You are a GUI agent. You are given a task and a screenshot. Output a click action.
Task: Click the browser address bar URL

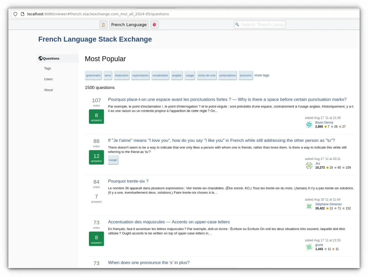pyautogui.click(x=98, y=14)
